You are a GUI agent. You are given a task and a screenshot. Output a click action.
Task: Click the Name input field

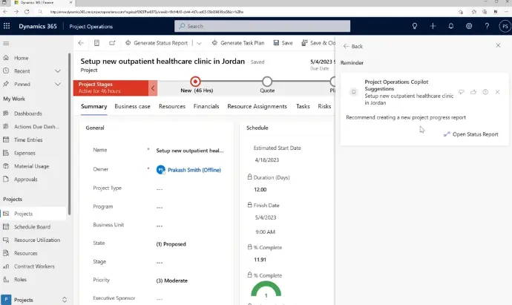tap(190, 151)
